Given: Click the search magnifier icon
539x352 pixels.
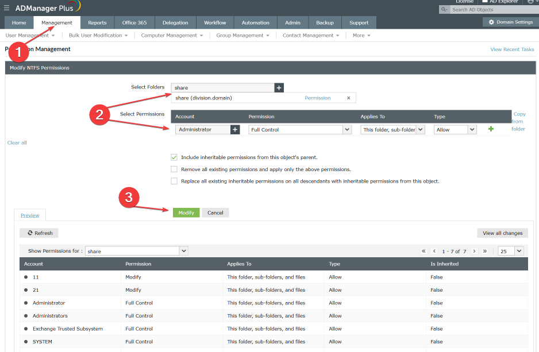Looking at the screenshot, I should [x=444, y=10].
